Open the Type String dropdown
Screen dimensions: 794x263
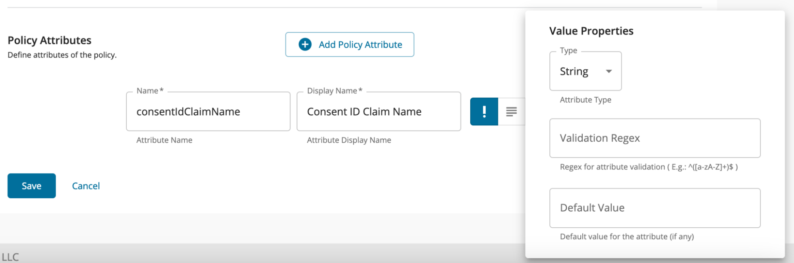point(585,71)
